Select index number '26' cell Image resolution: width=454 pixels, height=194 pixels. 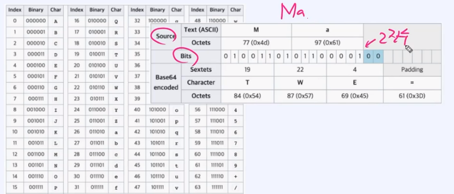77,132
